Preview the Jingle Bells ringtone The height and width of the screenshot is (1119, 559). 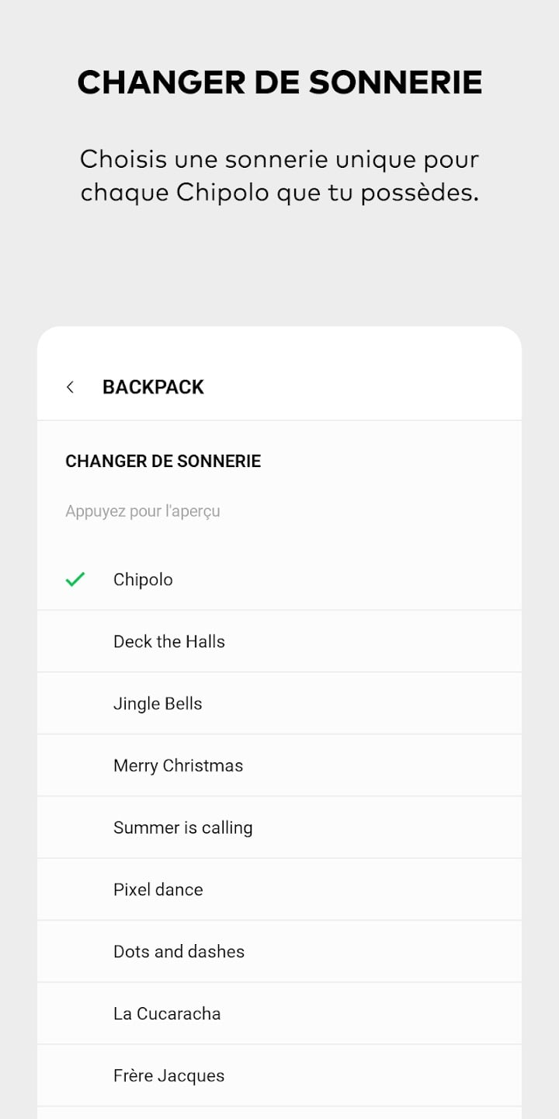pyautogui.click(x=158, y=704)
